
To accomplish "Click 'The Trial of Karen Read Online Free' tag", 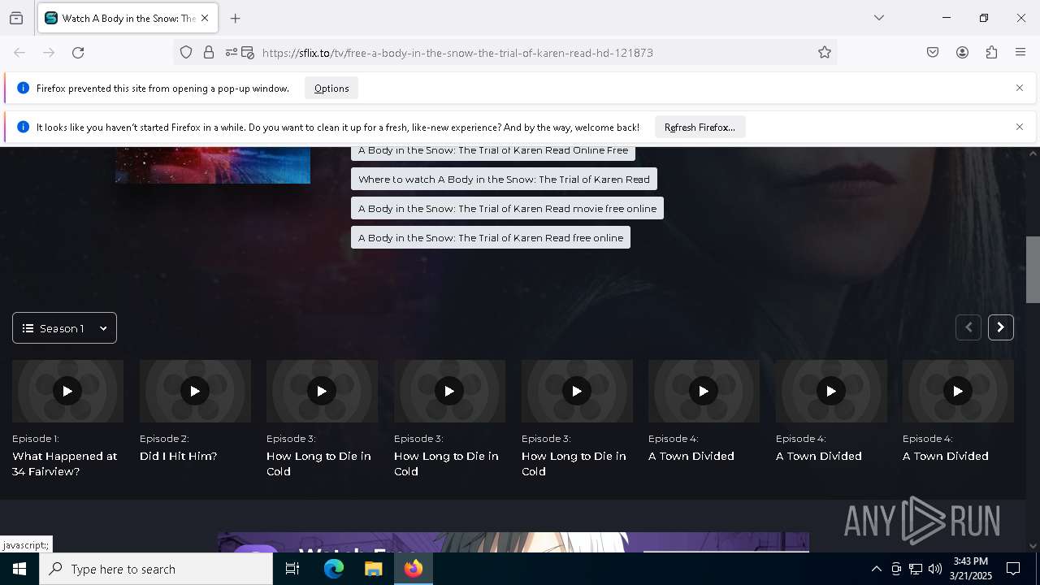I will 493,152.
